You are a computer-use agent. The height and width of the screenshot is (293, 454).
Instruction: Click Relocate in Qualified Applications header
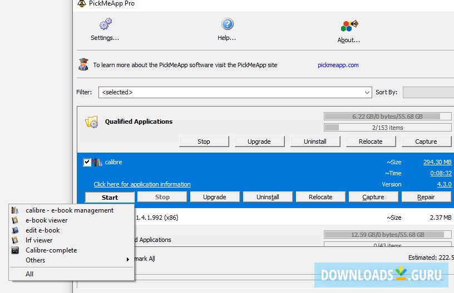[371, 142]
